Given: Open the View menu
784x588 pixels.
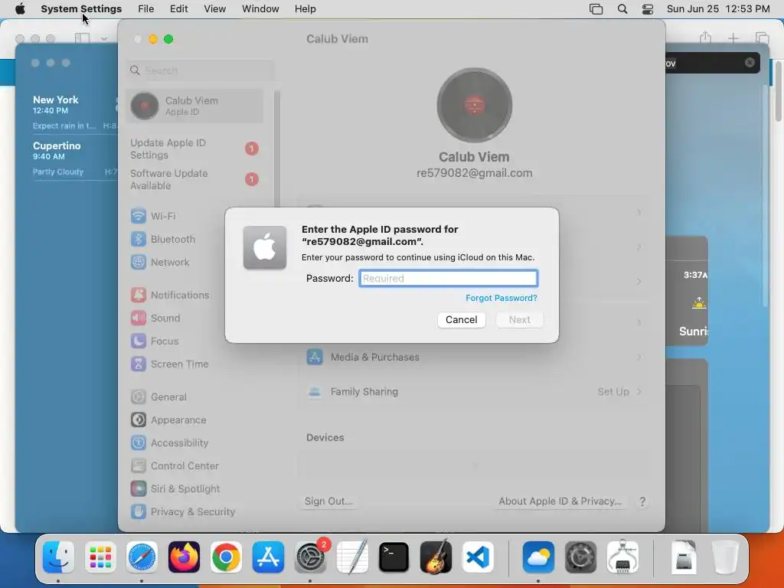Looking at the screenshot, I should click(x=215, y=9).
